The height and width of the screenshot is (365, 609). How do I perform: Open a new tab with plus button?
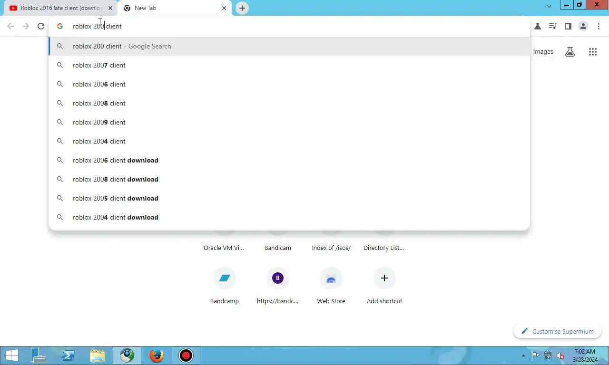pyautogui.click(x=242, y=8)
